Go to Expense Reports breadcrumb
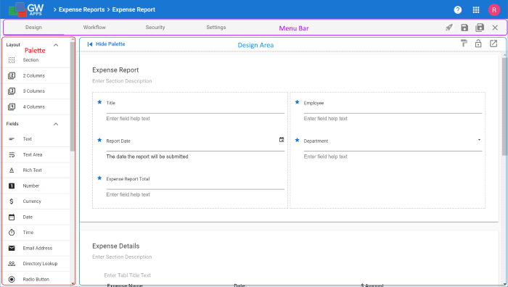 tap(81, 9)
